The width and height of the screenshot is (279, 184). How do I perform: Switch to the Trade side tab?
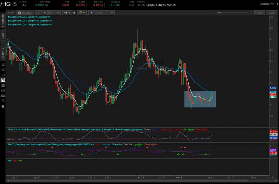pos(3,37)
